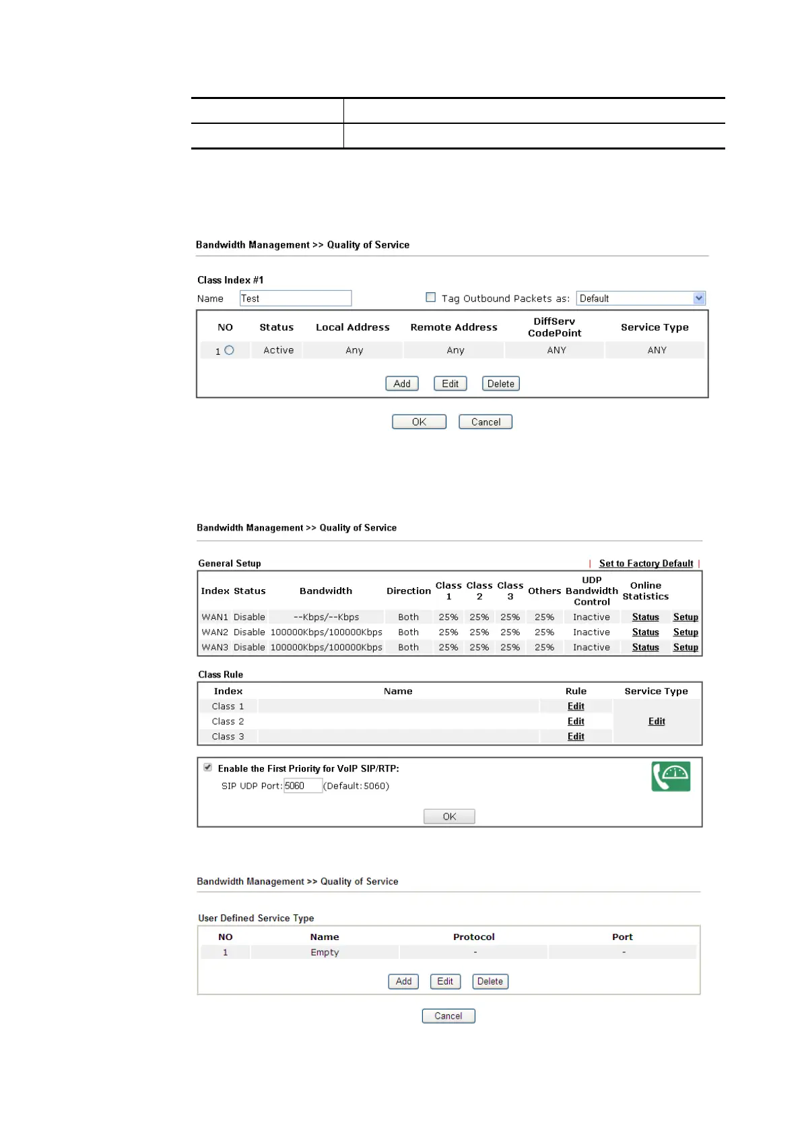Open the Default tag dropdown
Viewport: 802px width, 1134px height.
pos(641,298)
